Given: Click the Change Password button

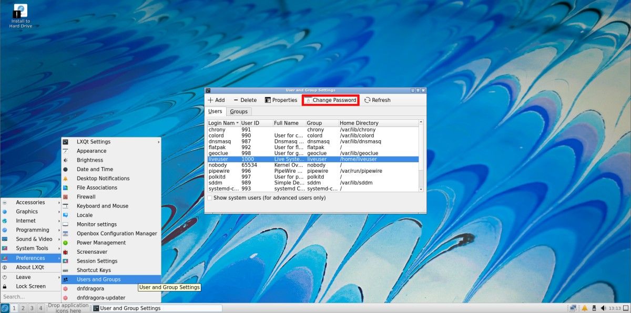Looking at the screenshot, I should coord(330,100).
